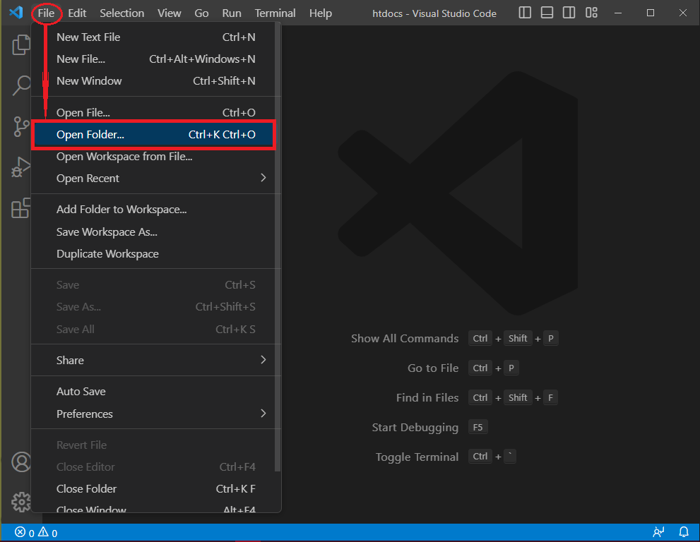Viewport: 700px width, 542px height.
Task: Open the Explorer view in the activity bar
Action: 20,44
